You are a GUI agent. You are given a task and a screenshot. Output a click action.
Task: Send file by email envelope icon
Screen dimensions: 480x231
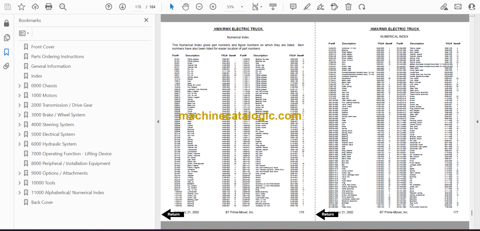458,7
